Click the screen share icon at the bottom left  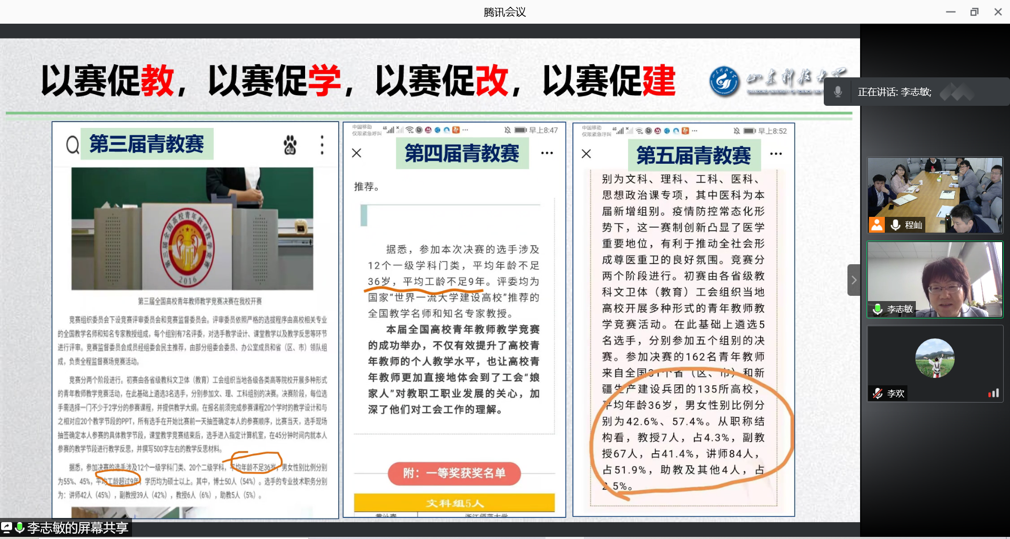click(x=7, y=527)
